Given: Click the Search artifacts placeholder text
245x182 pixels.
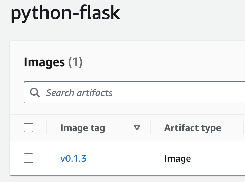Looking at the screenshot, I should point(79,93).
